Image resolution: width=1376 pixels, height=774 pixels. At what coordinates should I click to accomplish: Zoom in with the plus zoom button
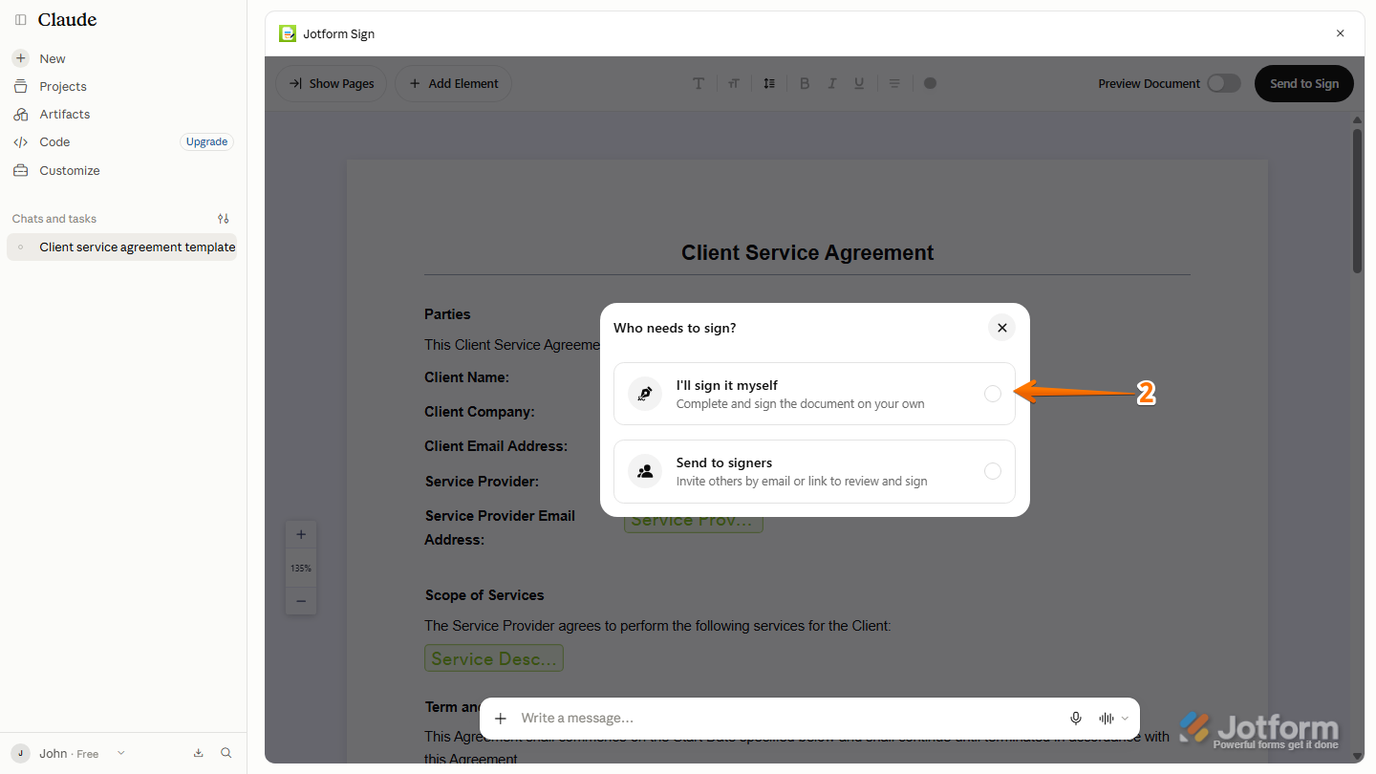[x=301, y=535]
